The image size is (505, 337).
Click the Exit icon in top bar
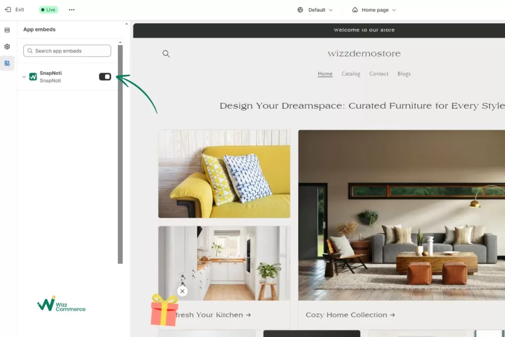tap(8, 10)
